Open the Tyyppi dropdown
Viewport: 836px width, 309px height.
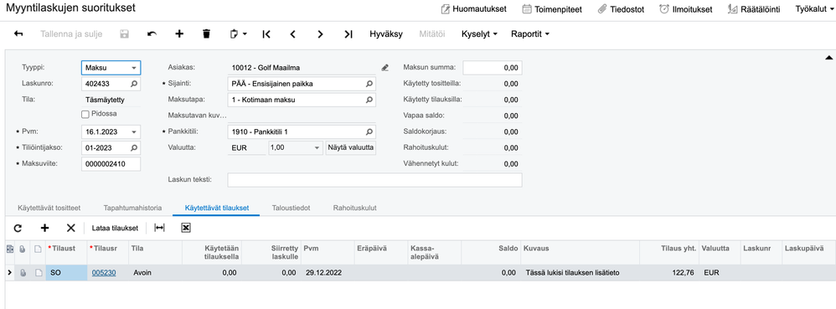click(134, 68)
